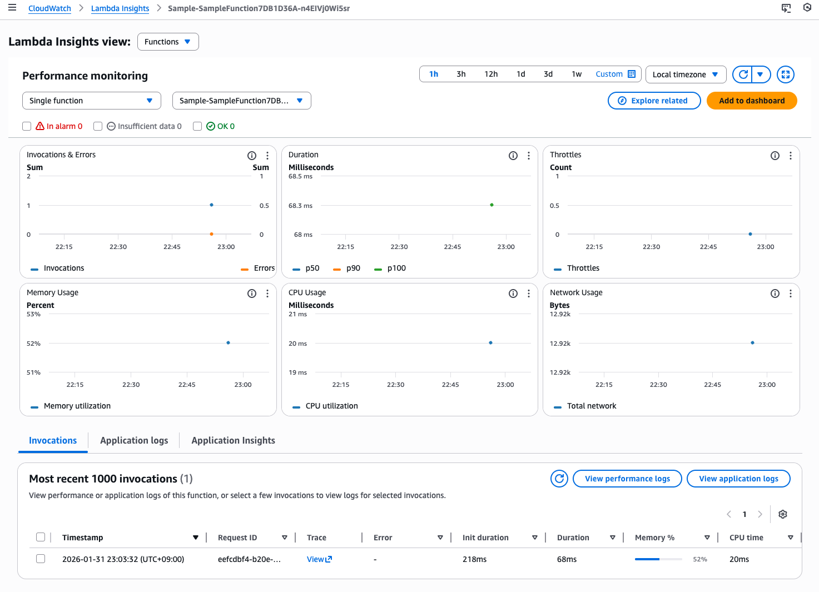Open info icon on Duration widget
This screenshot has width=819, height=592.
click(513, 156)
